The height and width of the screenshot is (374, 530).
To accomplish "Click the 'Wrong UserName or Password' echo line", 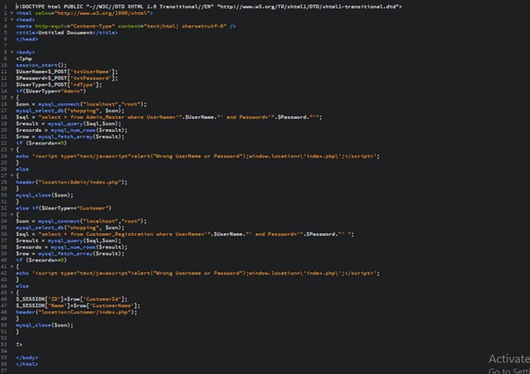I will tap(197, 156).
